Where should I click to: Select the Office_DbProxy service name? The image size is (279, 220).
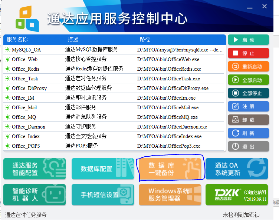point(29,88)
